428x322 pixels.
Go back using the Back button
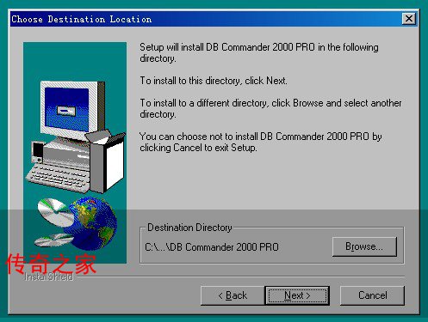[233, 295]
